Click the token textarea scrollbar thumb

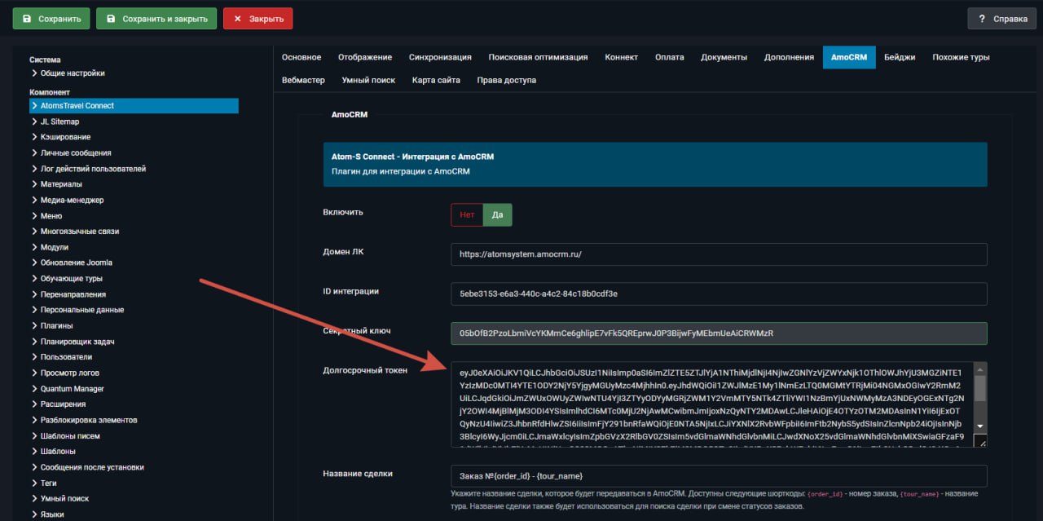pyautogui.click(x=981, y=388)
